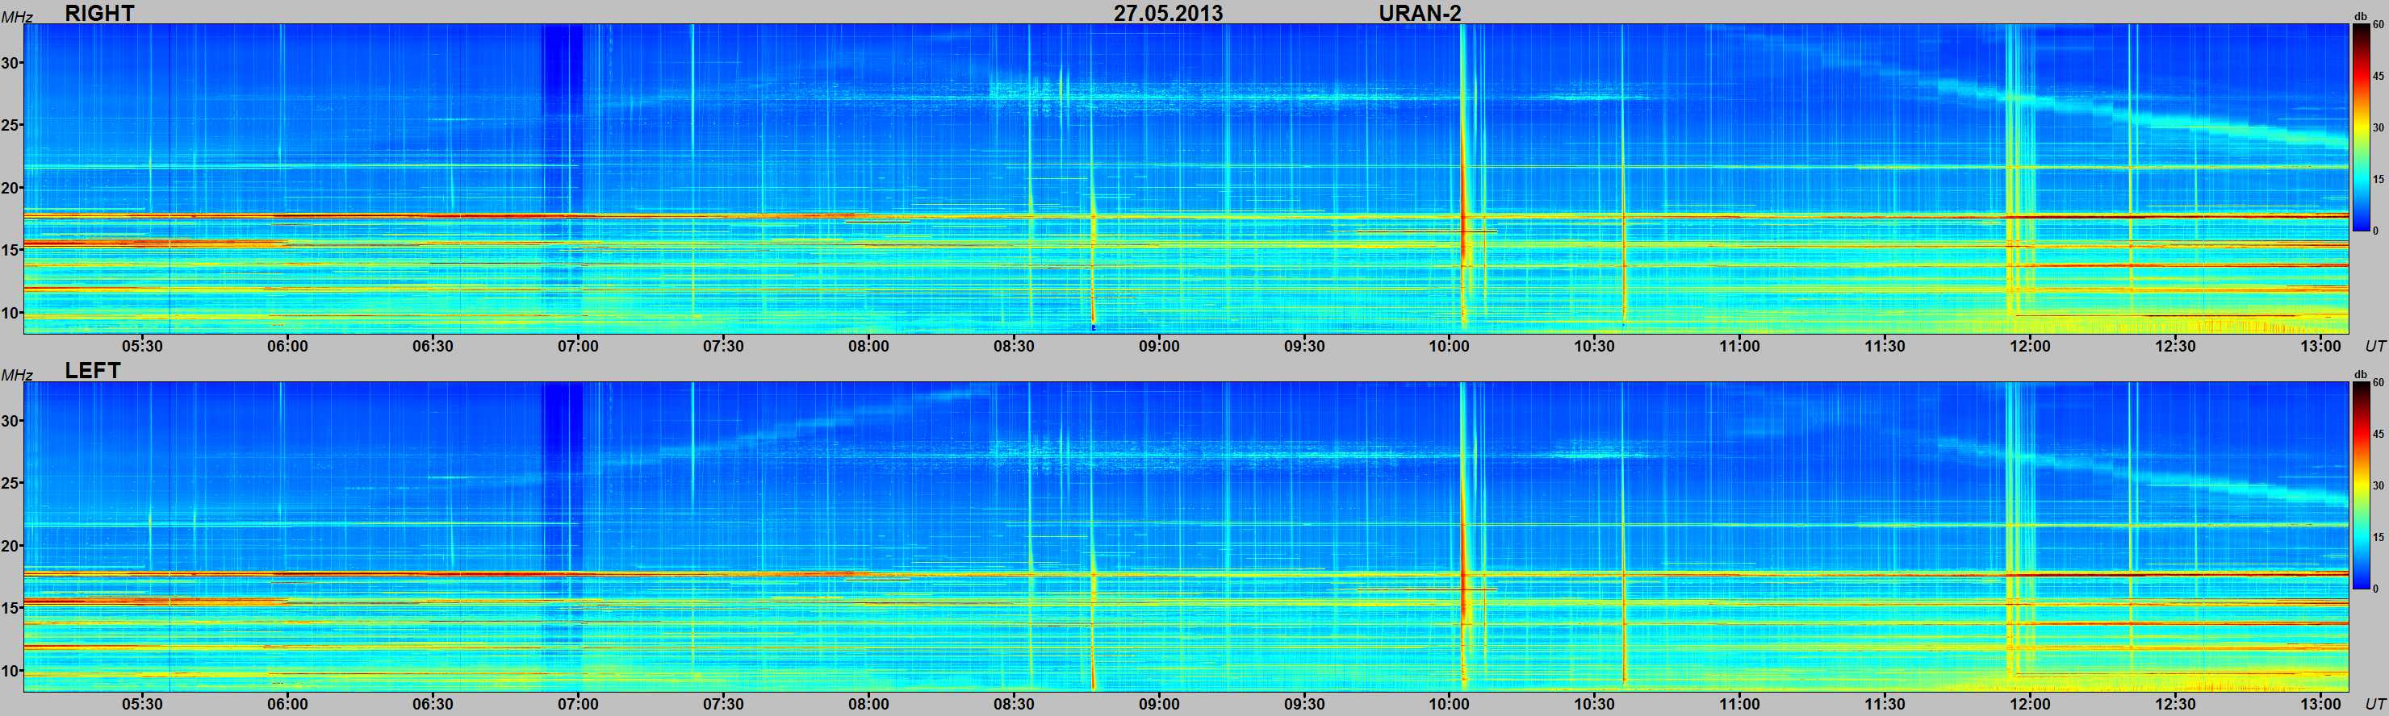This screenshot has height=716, width=2389.
Task: Click the 20 MHz tick of RIGHT panel
Action: coord(10,188)
